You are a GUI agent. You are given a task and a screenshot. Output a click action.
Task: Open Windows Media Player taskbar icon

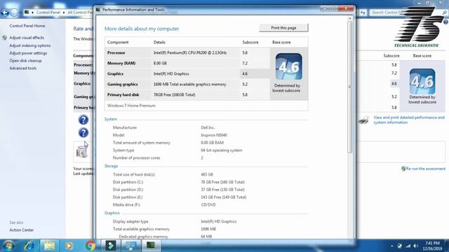point(69,246)
